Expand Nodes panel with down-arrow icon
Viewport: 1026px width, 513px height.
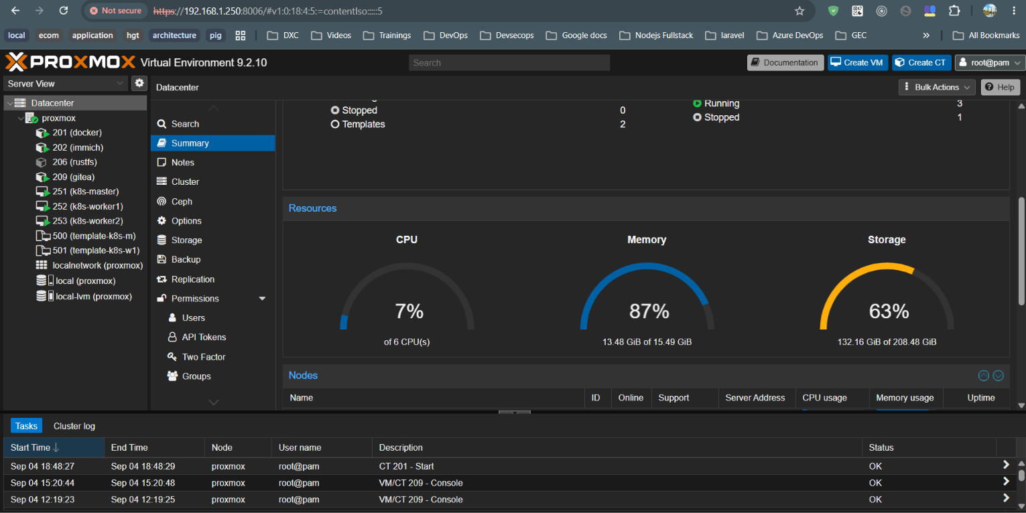(x=999, y=376)
